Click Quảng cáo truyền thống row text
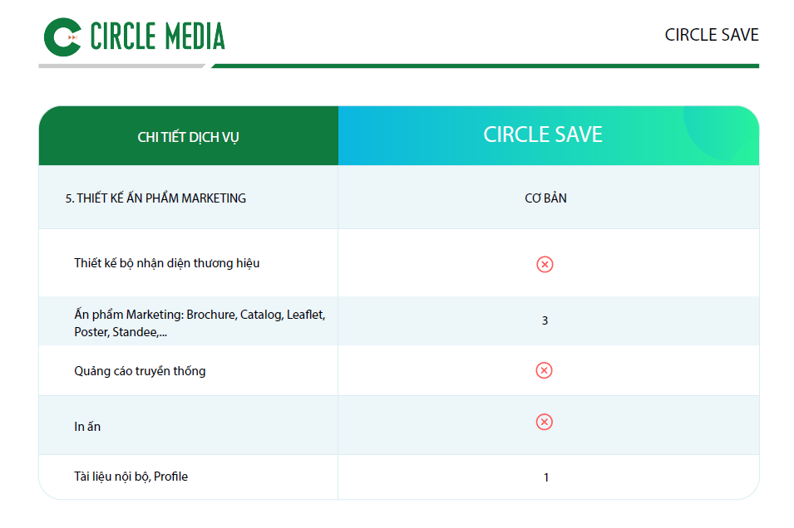Image resolution: width=794 pixels, height=528 pixels. coord(140,371)
